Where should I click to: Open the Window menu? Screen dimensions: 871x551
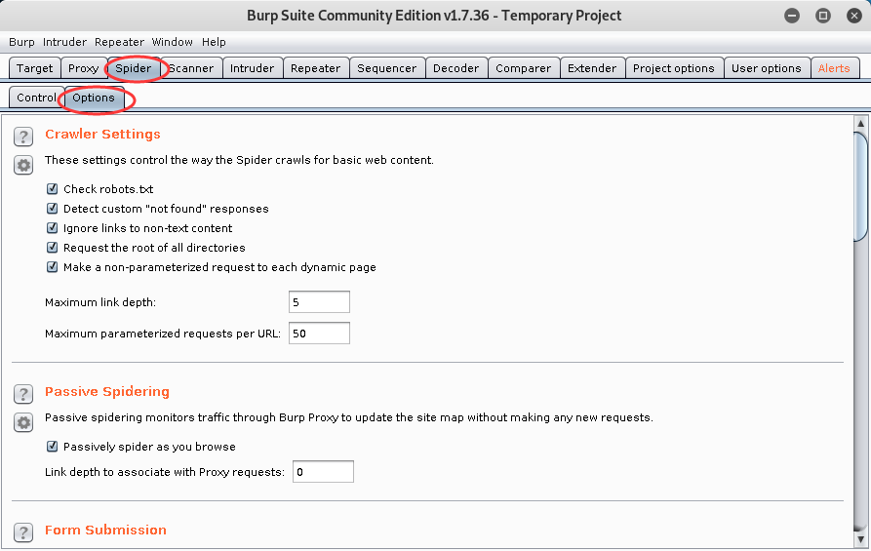point(173,42)
